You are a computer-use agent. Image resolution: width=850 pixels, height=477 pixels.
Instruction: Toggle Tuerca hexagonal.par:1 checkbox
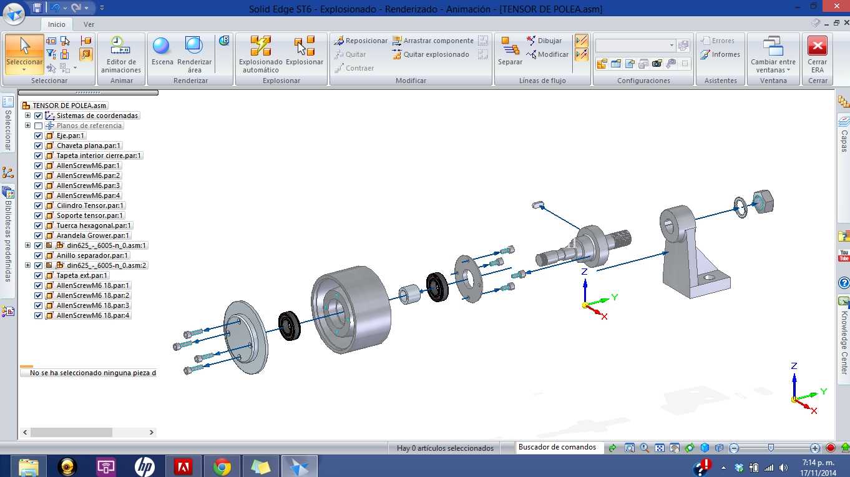tap(39, 225)
